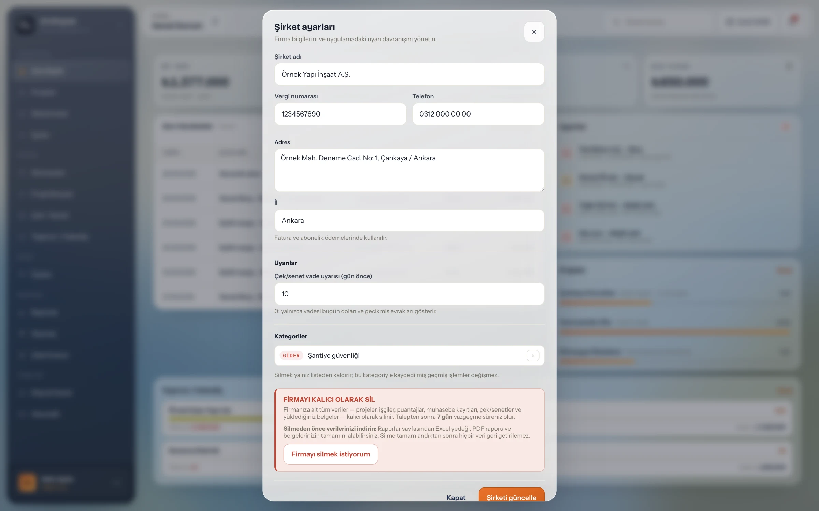Click the GİDER tag on the category
The width and height of the screenshot is (819, 511).
[291, 355]
